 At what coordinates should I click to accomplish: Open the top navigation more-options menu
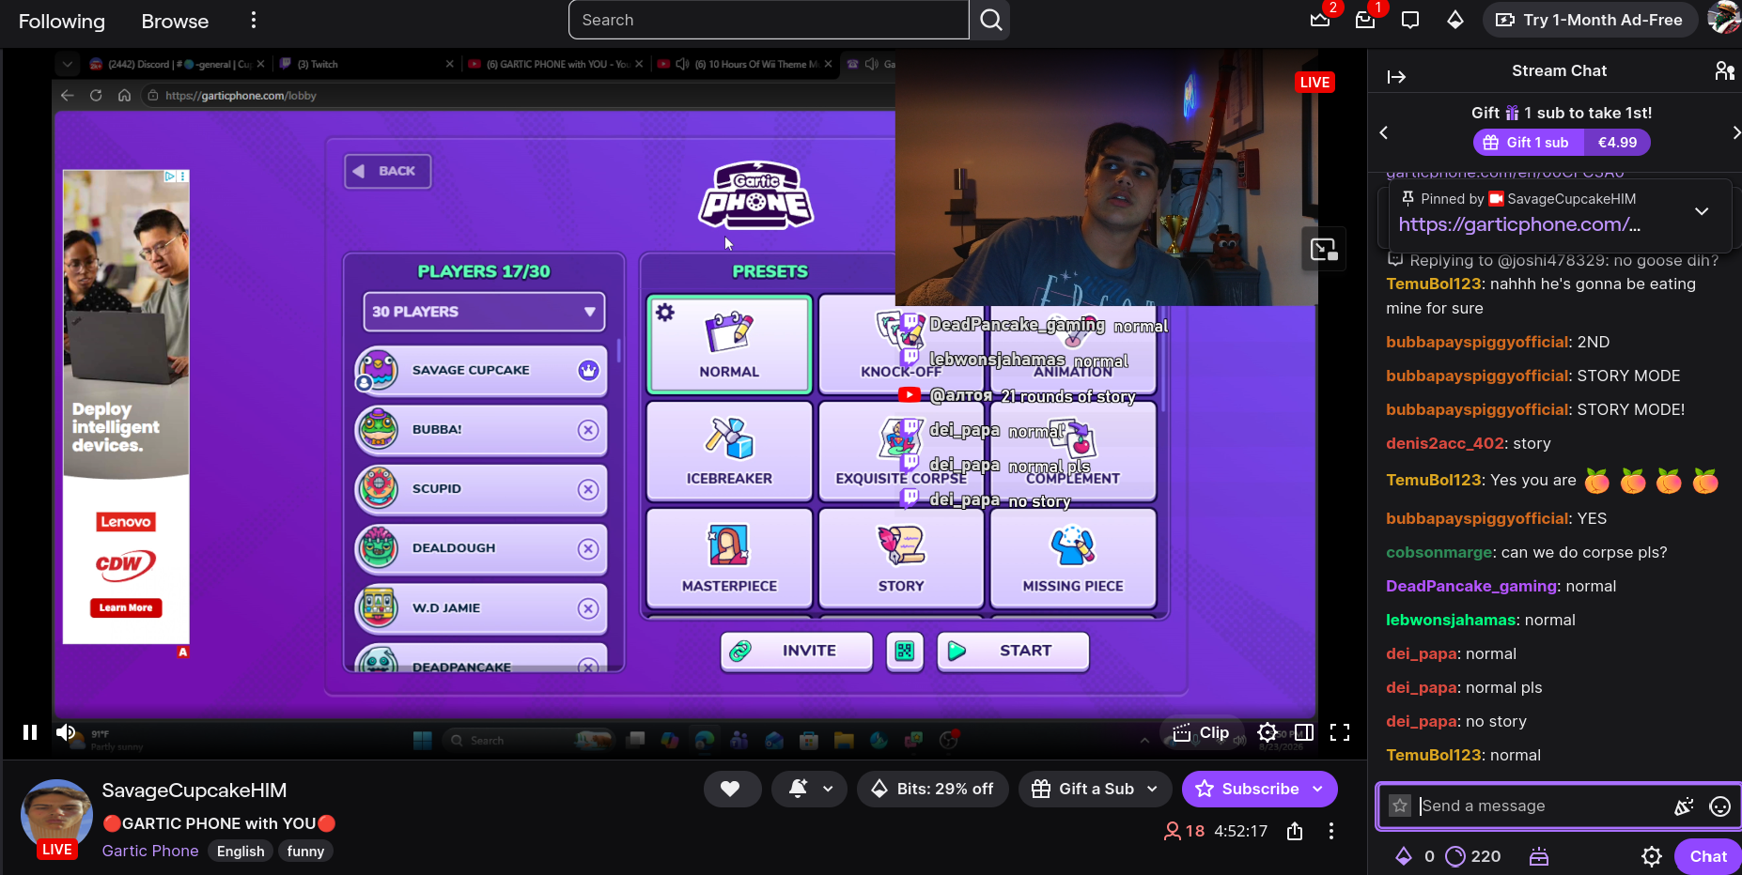tap(254, 20)
